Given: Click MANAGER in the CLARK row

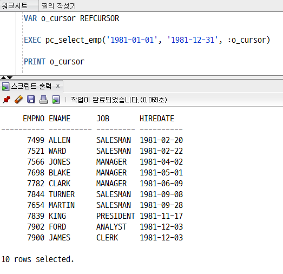Looking at the screenshot, I should coord(111,184).
